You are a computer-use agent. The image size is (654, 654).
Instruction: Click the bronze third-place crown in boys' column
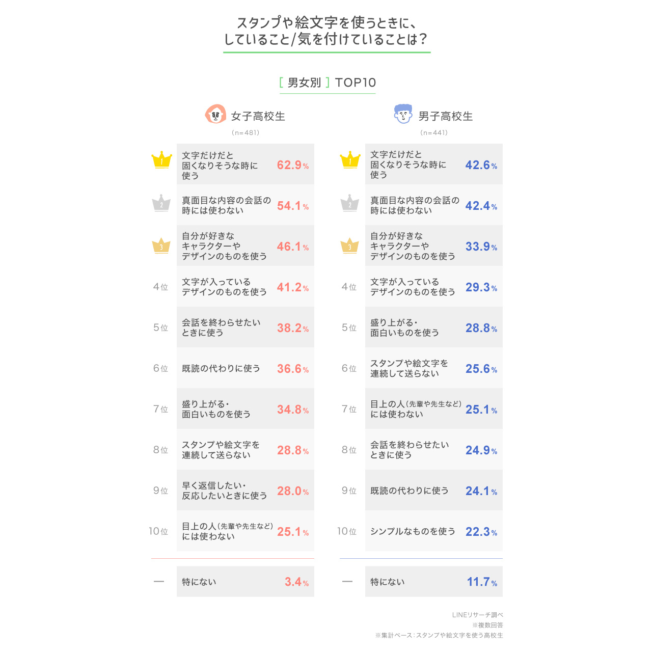click(x=350, y=246)
